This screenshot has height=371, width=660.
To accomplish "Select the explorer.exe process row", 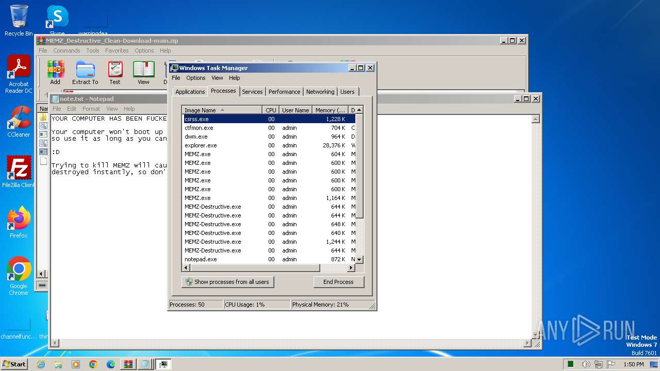I will click(269, 145).
